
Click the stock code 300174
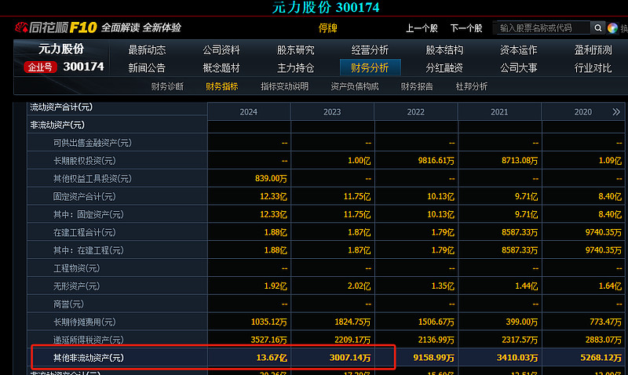pos(84,67)
